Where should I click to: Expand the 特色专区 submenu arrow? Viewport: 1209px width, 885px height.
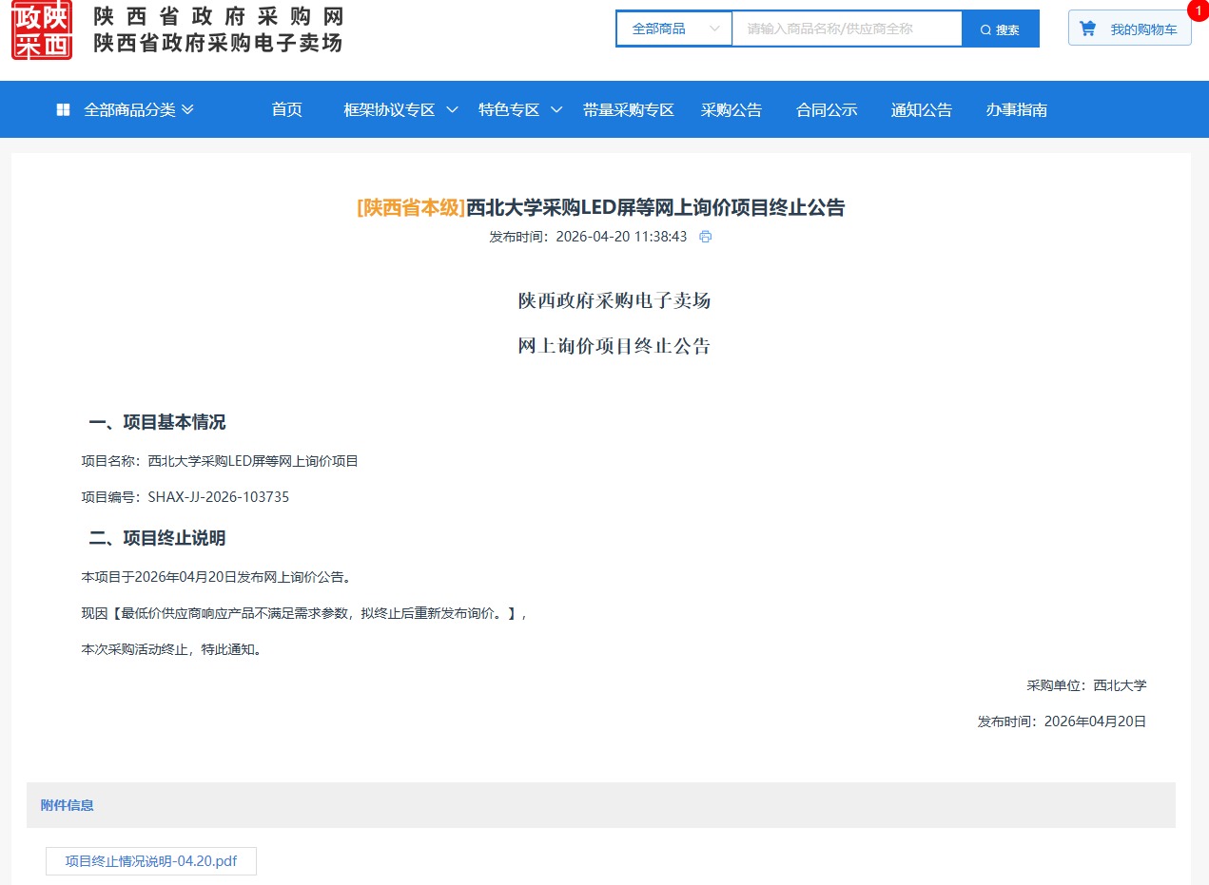(556, 110)
